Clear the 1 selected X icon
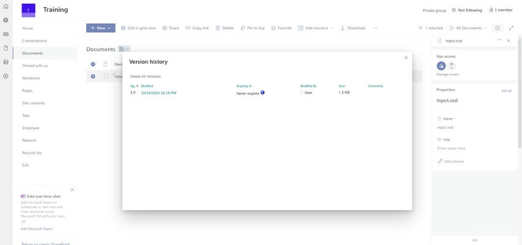The height and width of the screenshot is (245, 522). coord(421,28)
